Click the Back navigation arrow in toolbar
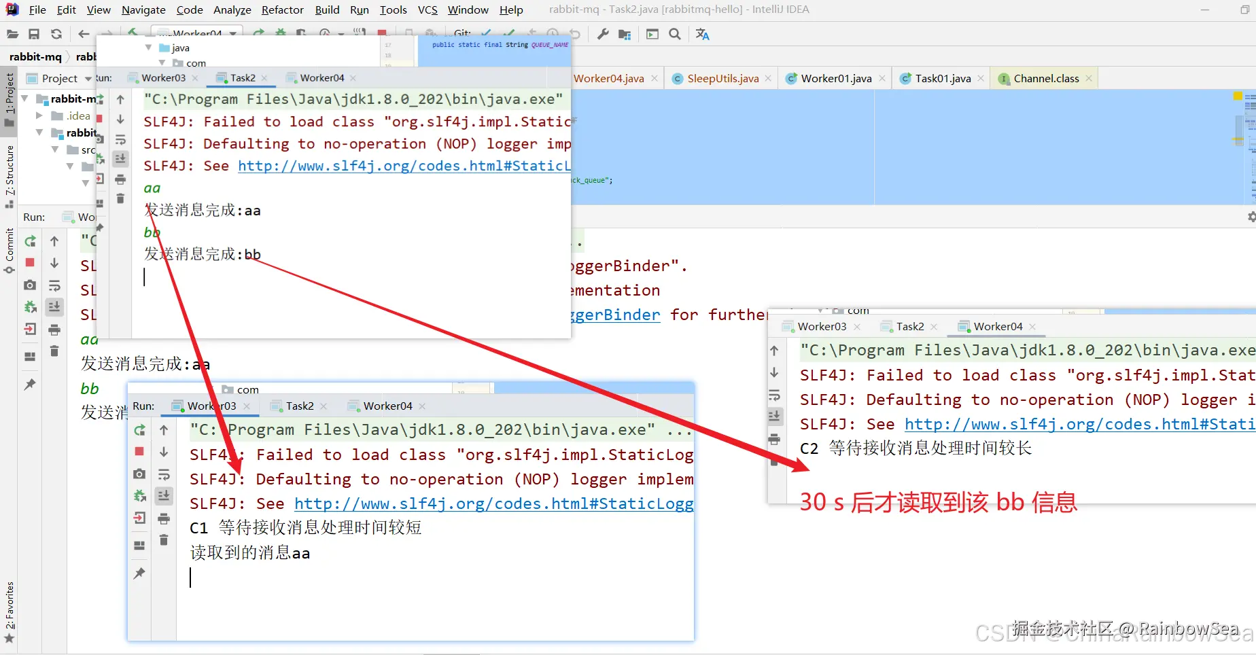Image resolution: width=1256 pixels, height=655 pixels. [x=84, y=34]
